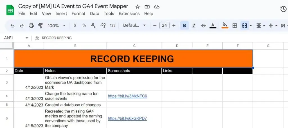Select the Date header cell
Screen dimensions: 288x128
[29, 71]
